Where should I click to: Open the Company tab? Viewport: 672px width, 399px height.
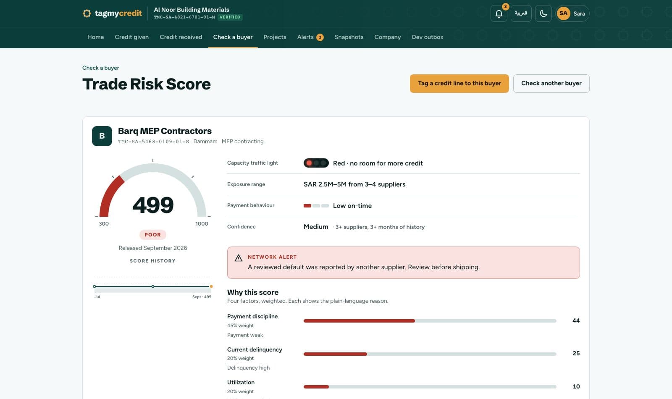tap(387, 37)
